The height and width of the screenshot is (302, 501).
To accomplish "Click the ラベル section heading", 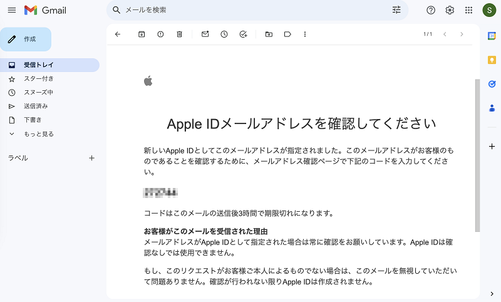I will pyautogui.click(x=18, y=158).
